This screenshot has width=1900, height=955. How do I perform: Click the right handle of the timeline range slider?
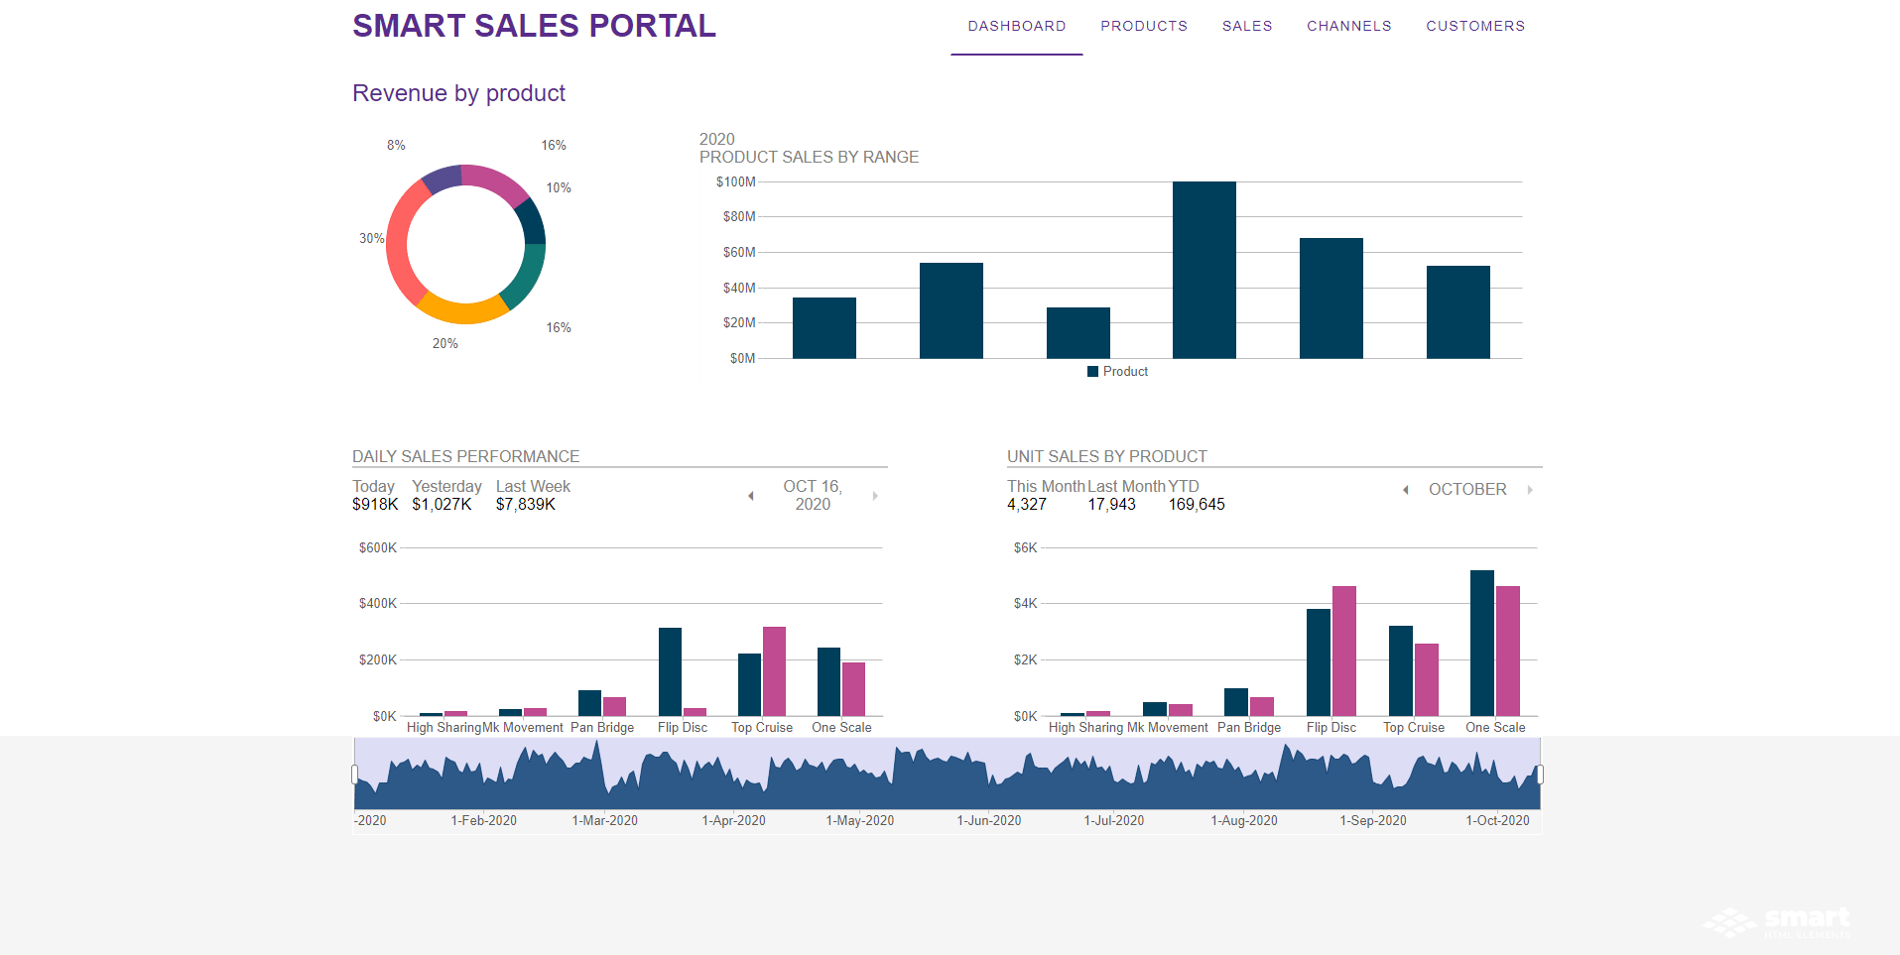coord(1540,775)
